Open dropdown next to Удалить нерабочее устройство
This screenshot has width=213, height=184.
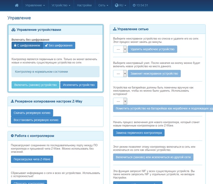tap(120, 49)
